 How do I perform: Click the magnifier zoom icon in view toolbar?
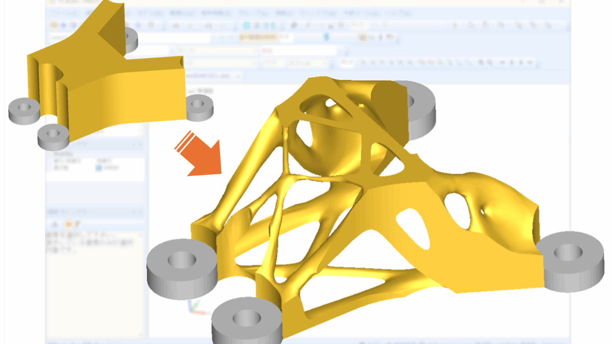click(x=481, y=62)
